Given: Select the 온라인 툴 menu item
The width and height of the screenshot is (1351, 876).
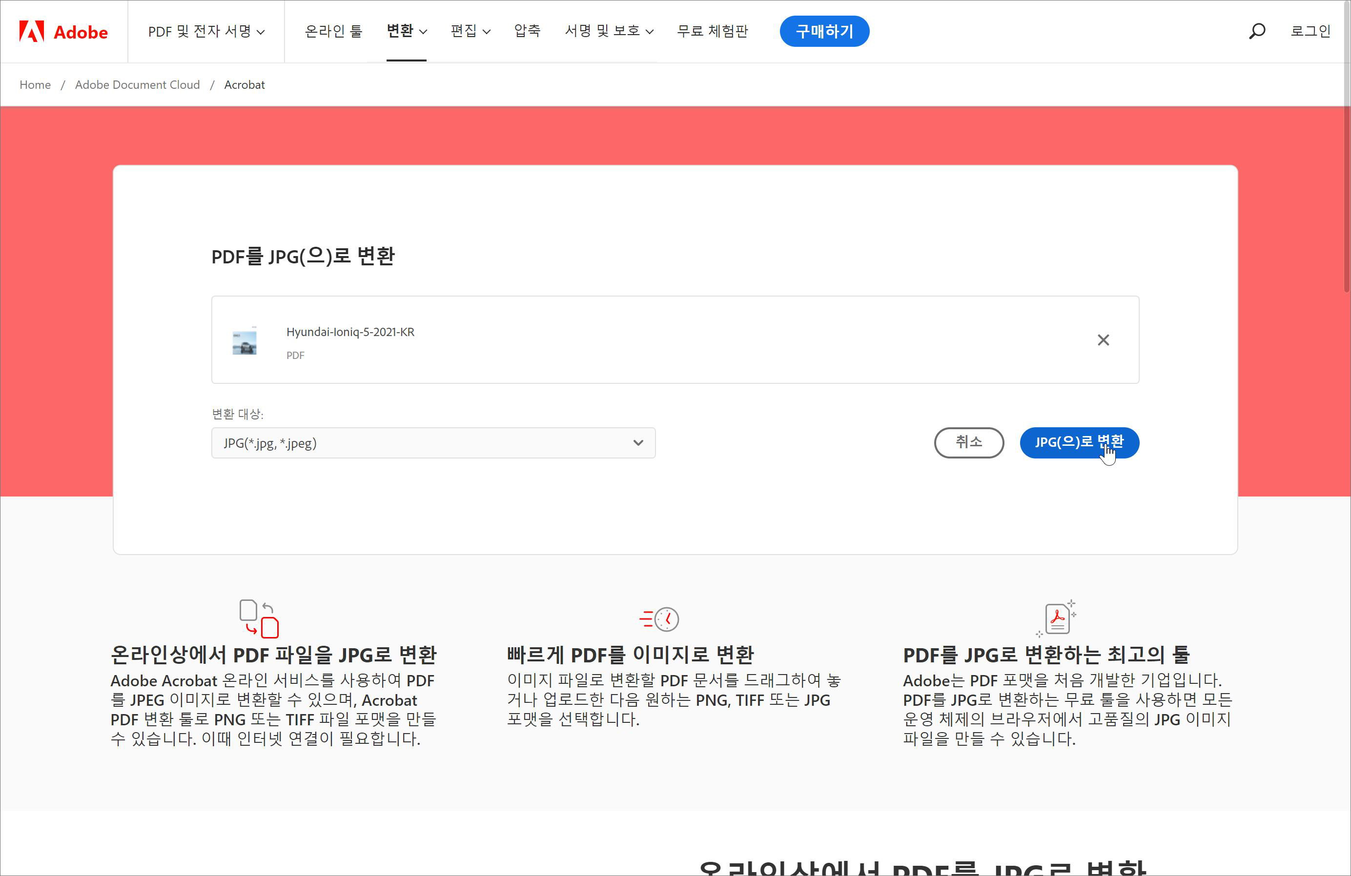Looking at the screenshot, I should (333, 31).
